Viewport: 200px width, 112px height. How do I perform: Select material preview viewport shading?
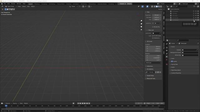coord(159,7)
